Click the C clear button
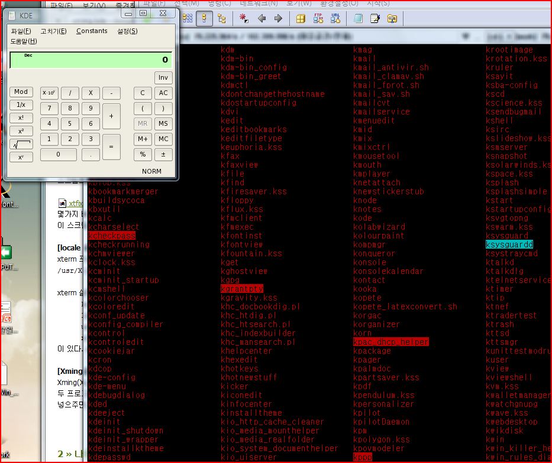 click(x=143, y=93)
